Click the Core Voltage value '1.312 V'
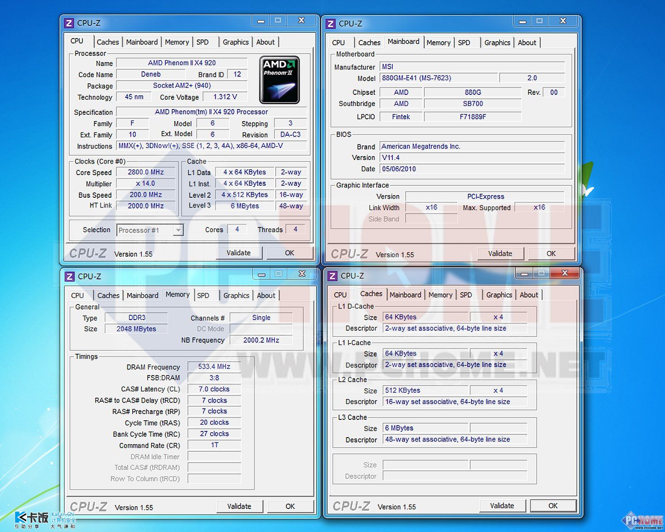The width and height of the screenshot is (665, 532). coord(225,97)
